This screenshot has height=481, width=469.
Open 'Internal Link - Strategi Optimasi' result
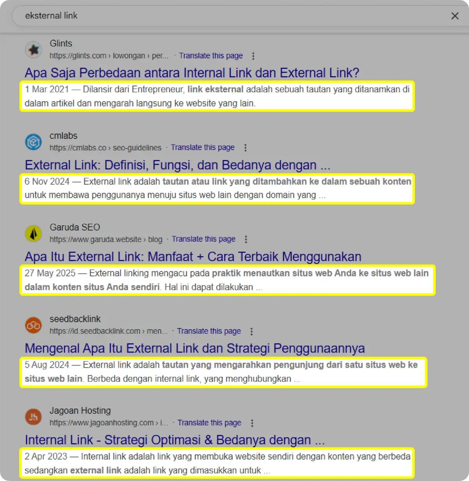point(175,440)
